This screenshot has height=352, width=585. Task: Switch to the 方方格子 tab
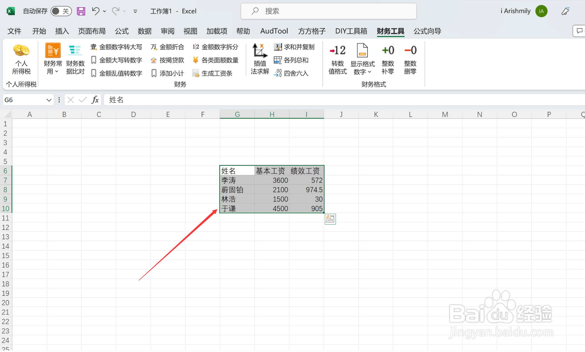click(x=312, y=31)
